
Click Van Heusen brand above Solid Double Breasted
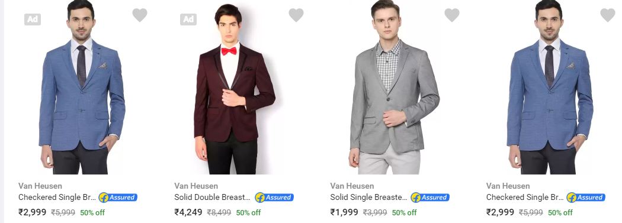point(196,186)
